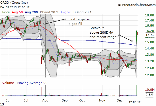Click the Oct label on the time axis
The width and height of the screenshot is (156, 106).
[x=82, y=100]
